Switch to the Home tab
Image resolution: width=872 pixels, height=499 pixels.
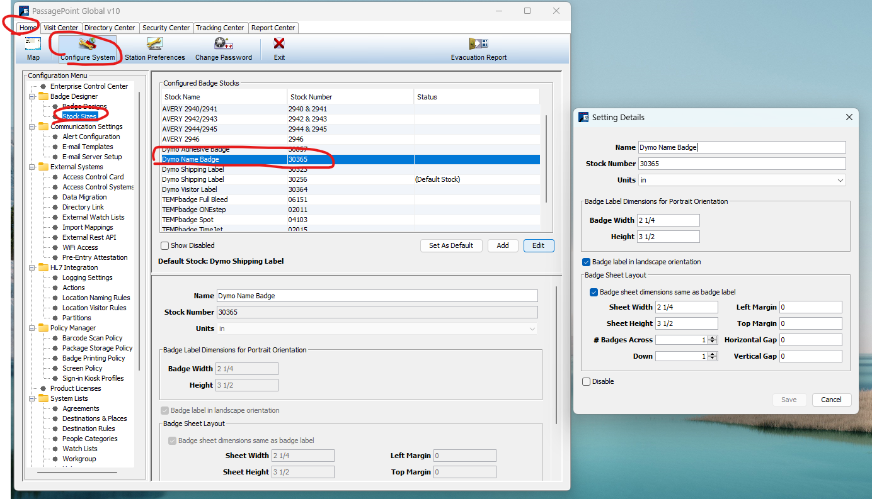click(28, 28)
